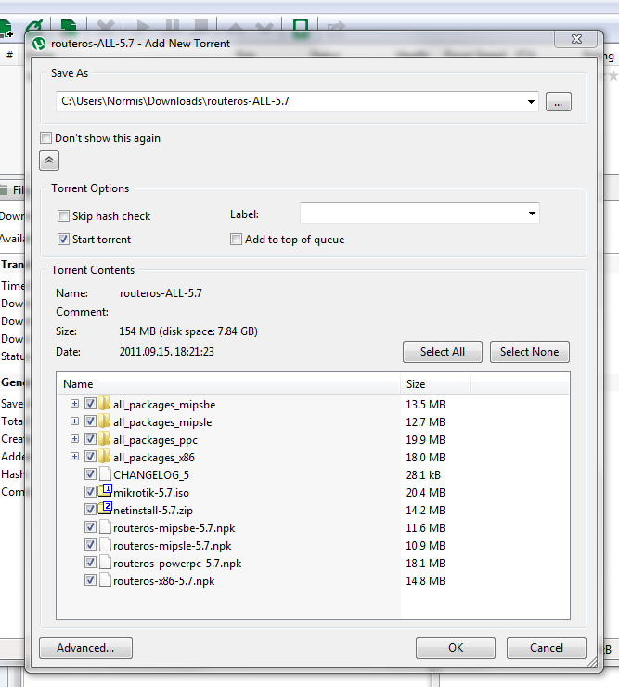Sort files by Size column header
619x687 pixels.
point(435,384)
